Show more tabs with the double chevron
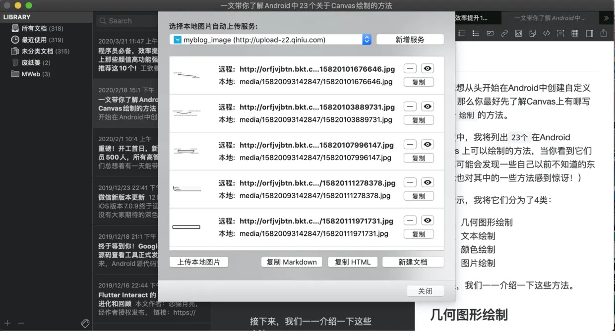The image size is (615, 331). tap(606, 18)
